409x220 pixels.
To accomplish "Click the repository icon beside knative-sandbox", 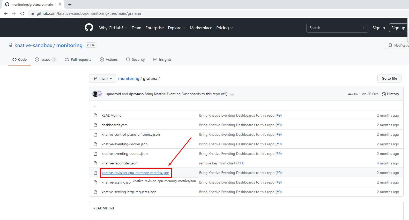I will [10, 45].
